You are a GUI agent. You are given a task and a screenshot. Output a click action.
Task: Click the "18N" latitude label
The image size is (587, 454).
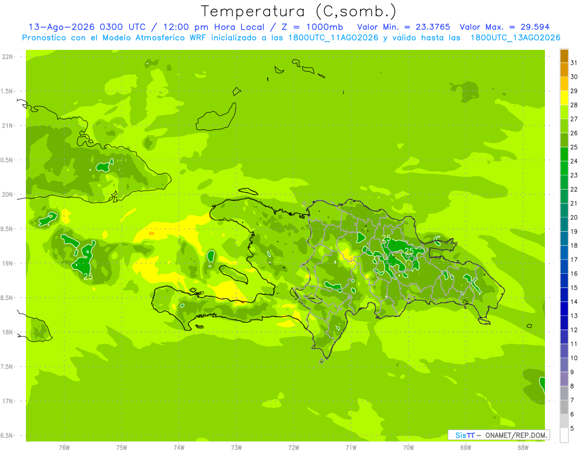[7, 332]
